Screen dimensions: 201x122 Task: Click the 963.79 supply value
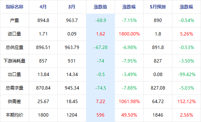pyautogui.click(x=72, y=48)
